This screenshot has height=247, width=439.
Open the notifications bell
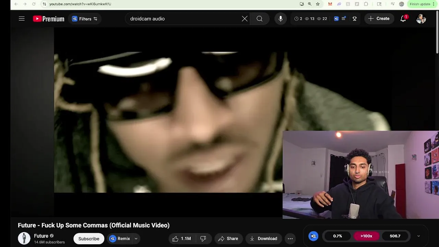(403, 19)
